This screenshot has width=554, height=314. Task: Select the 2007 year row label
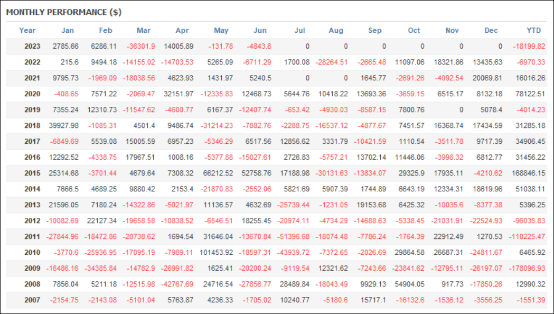click(32, 300)
